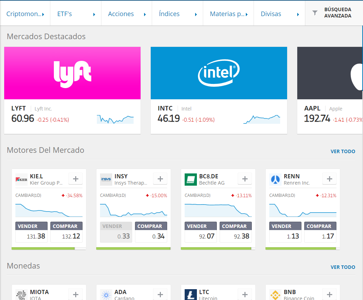Viewport: 363px width, 300px height.
Task: Expand the arrow next to Acciones
Action: pyautogui.click(x=145, y=14)
